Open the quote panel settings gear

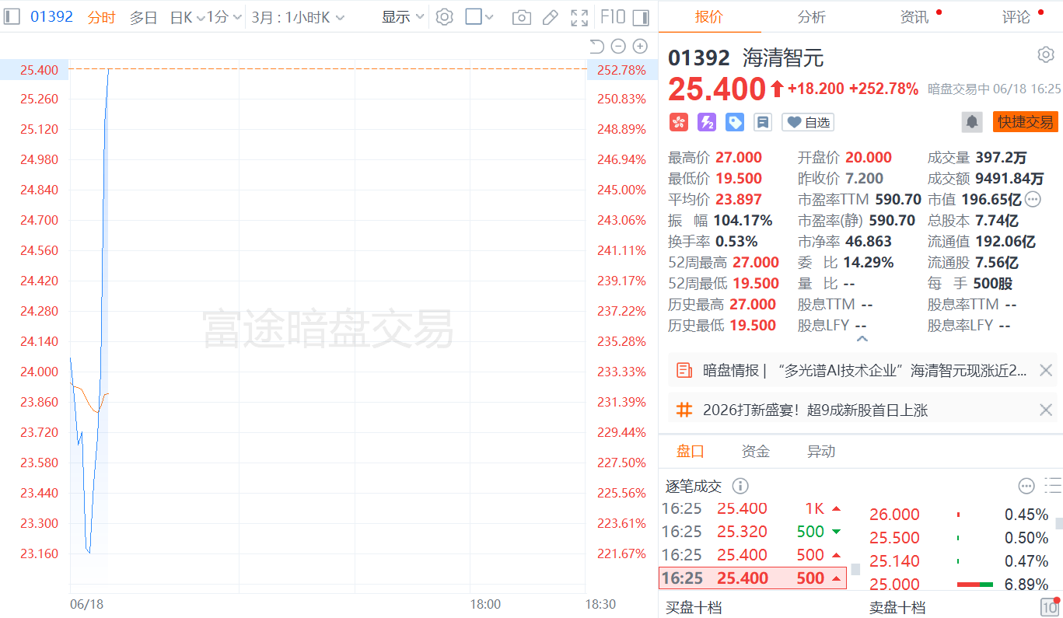click(x=1046, y=54)
